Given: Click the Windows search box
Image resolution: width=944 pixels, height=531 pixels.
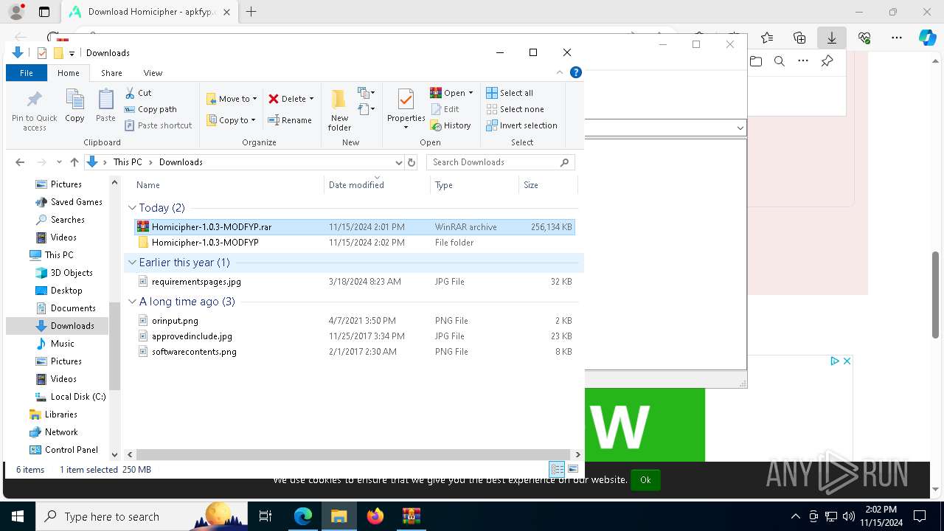Looking at the screenshot, I should 142,516.
